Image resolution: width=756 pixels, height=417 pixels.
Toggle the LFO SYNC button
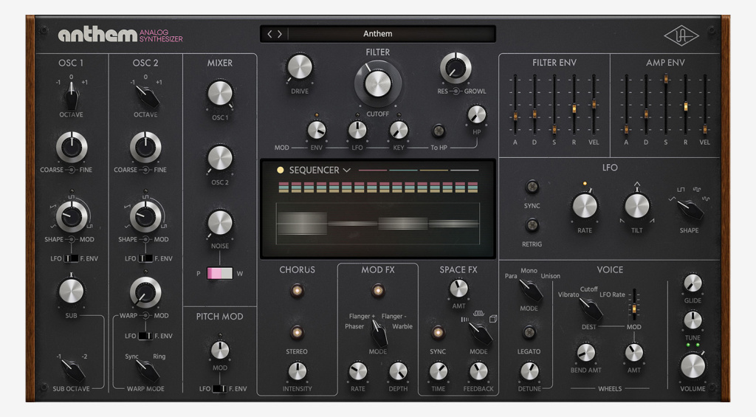(x=532, y=187)
